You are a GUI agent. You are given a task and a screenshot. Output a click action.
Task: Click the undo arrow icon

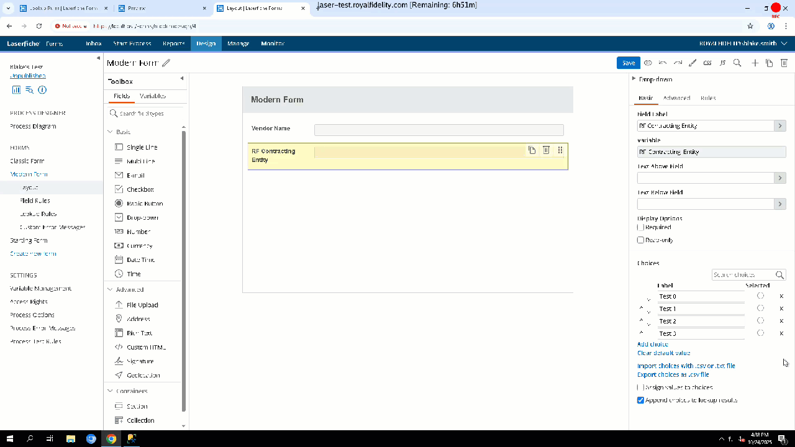tap(663, 63)
